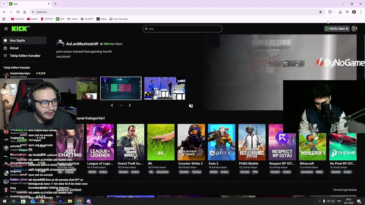The width and height of the screenshot is (365, 205).
Task: Open the AsLanMashadoW streamer name
Action: pyautogui.click(x=82, y=44)
